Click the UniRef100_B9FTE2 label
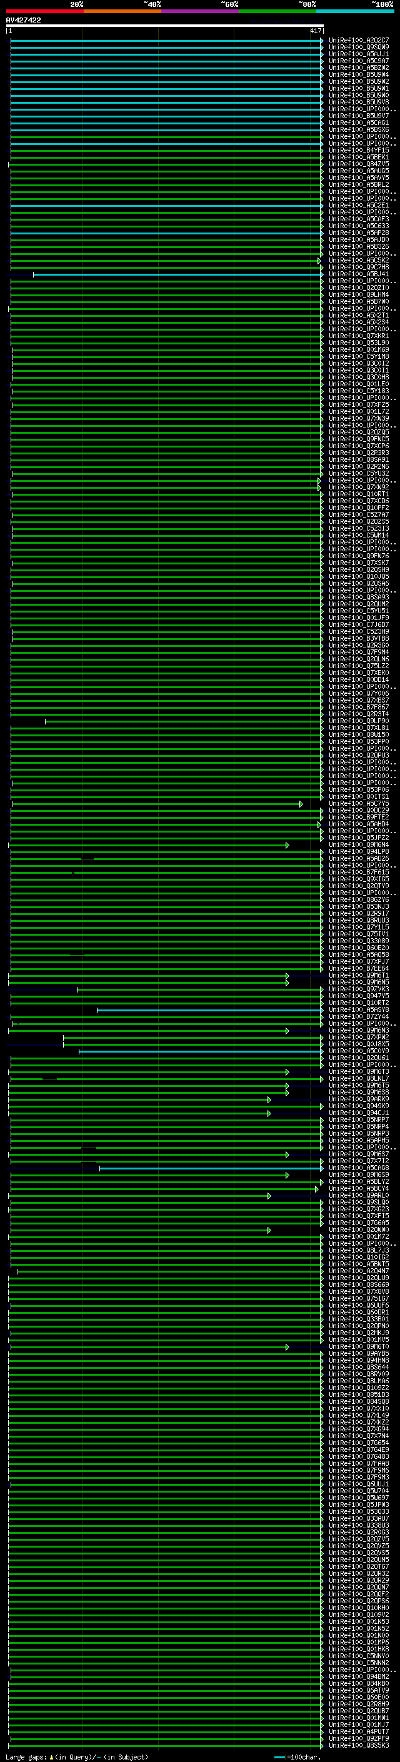The image size is (400, 1762). tap(359, 818)
